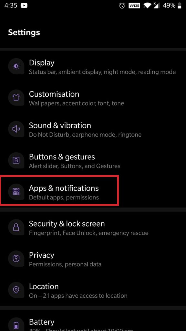Screen dimensions: 186x331
Task: Open Buttons & gestures settings
Action: (x=93, y=160)
